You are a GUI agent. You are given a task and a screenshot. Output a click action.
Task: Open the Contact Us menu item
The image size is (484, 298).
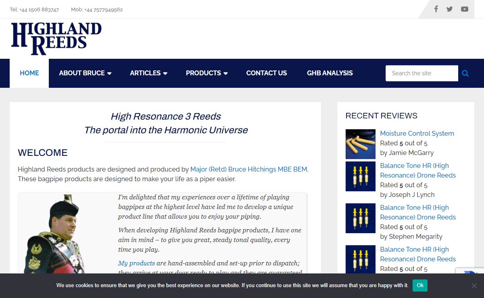267,73
